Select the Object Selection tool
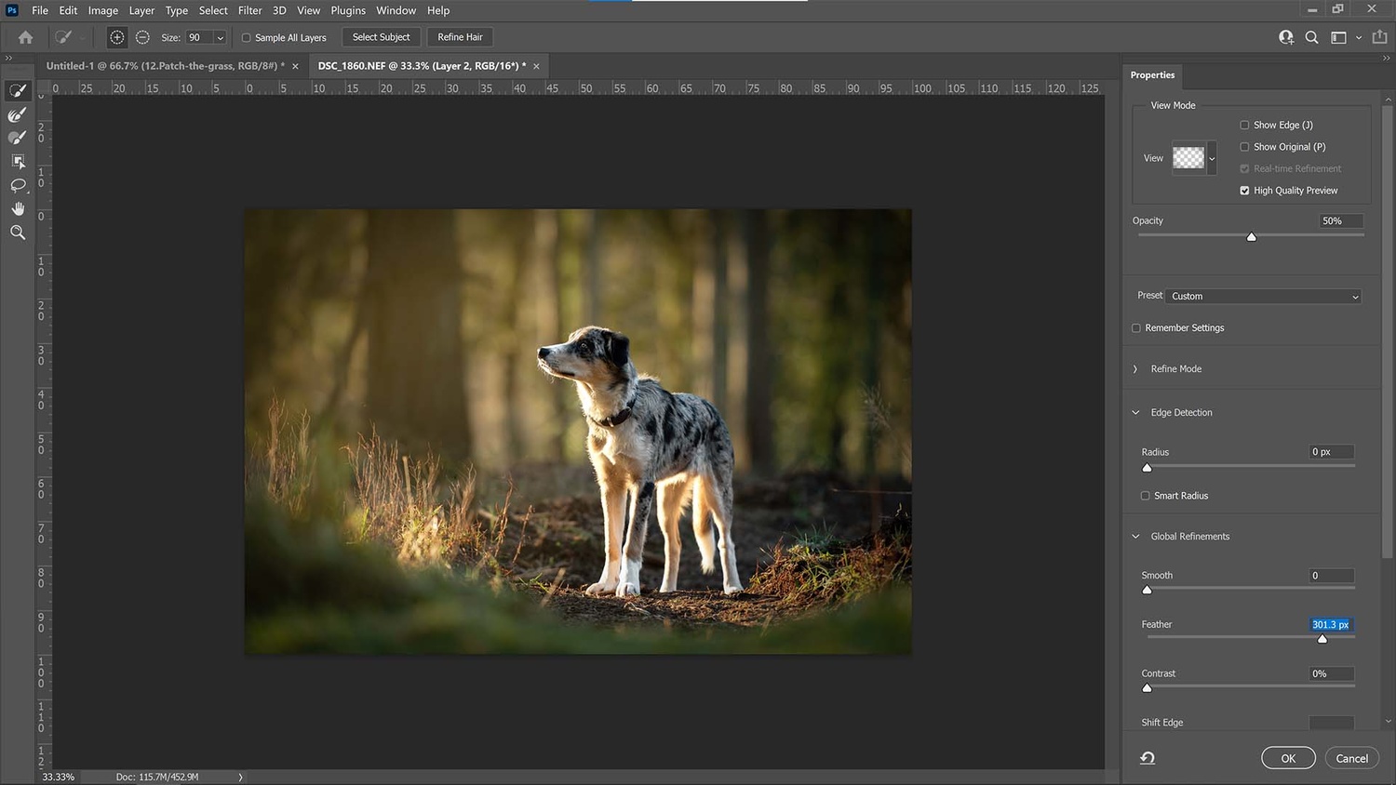Viewport: 1396px width, 785px height. 17,161
